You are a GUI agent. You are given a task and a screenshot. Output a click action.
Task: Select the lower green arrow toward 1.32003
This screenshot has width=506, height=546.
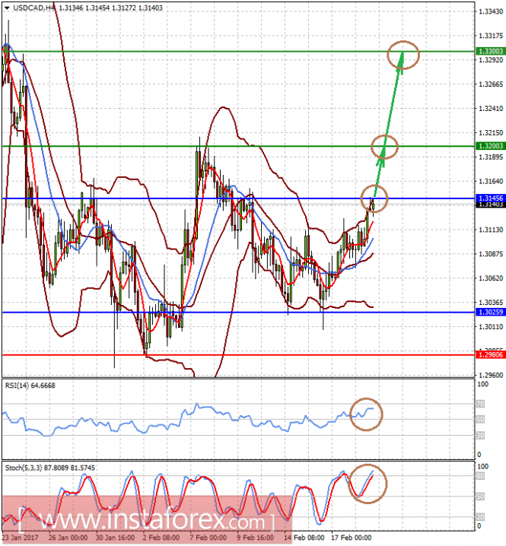379,172
